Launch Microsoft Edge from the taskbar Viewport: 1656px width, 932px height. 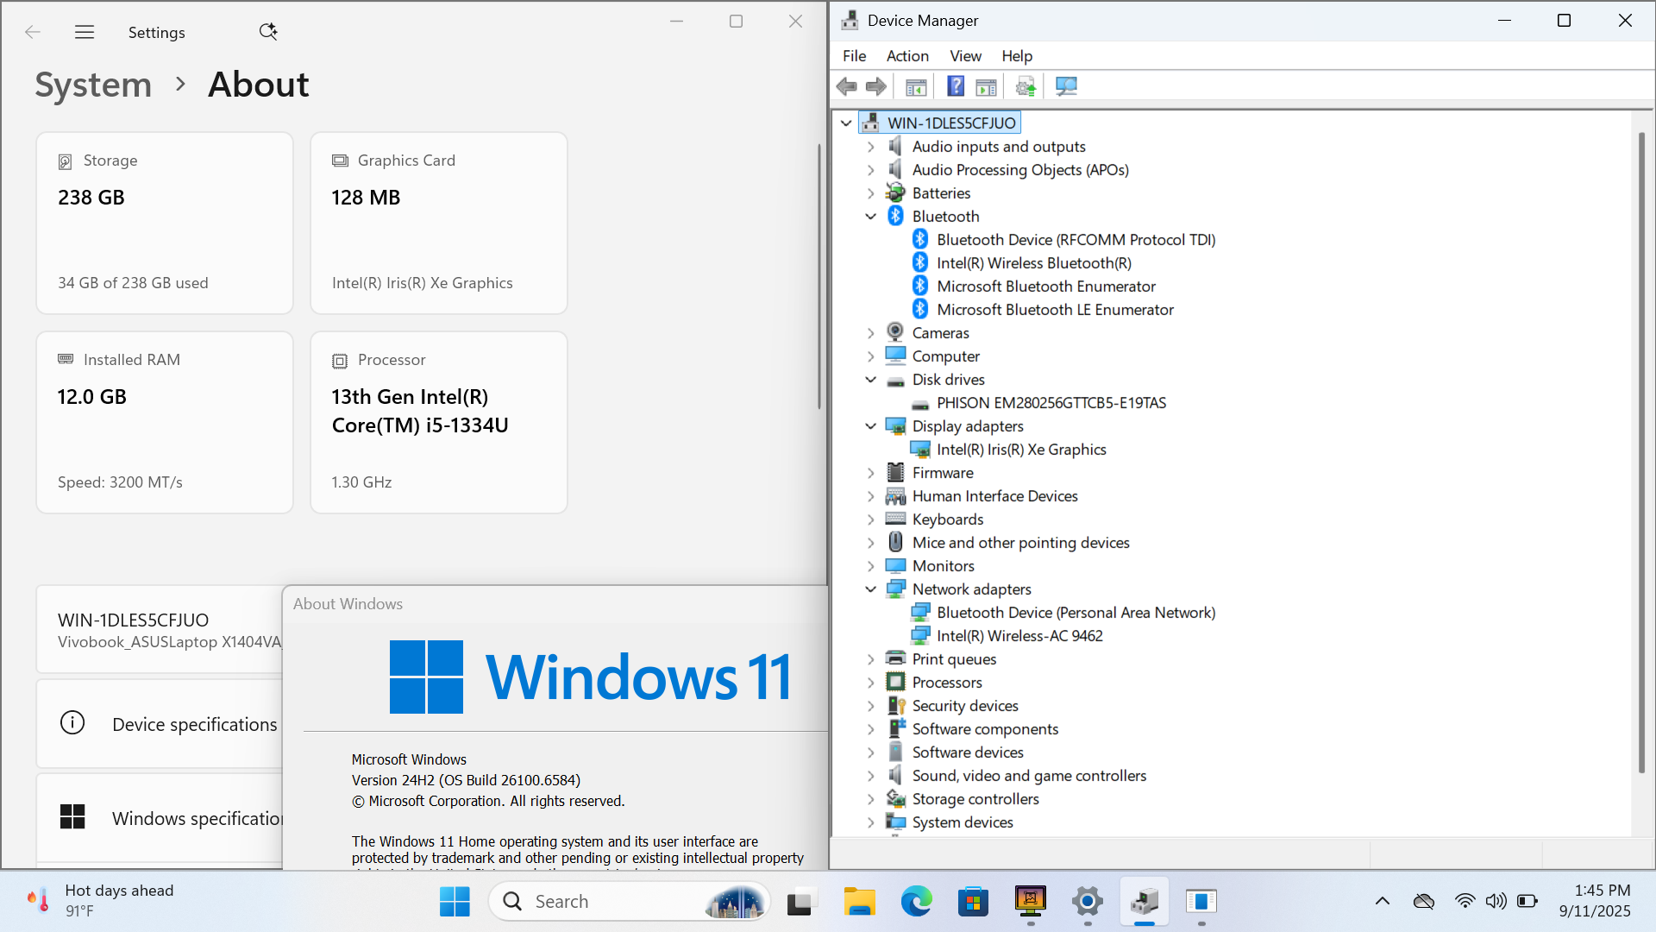pos(916,901)
